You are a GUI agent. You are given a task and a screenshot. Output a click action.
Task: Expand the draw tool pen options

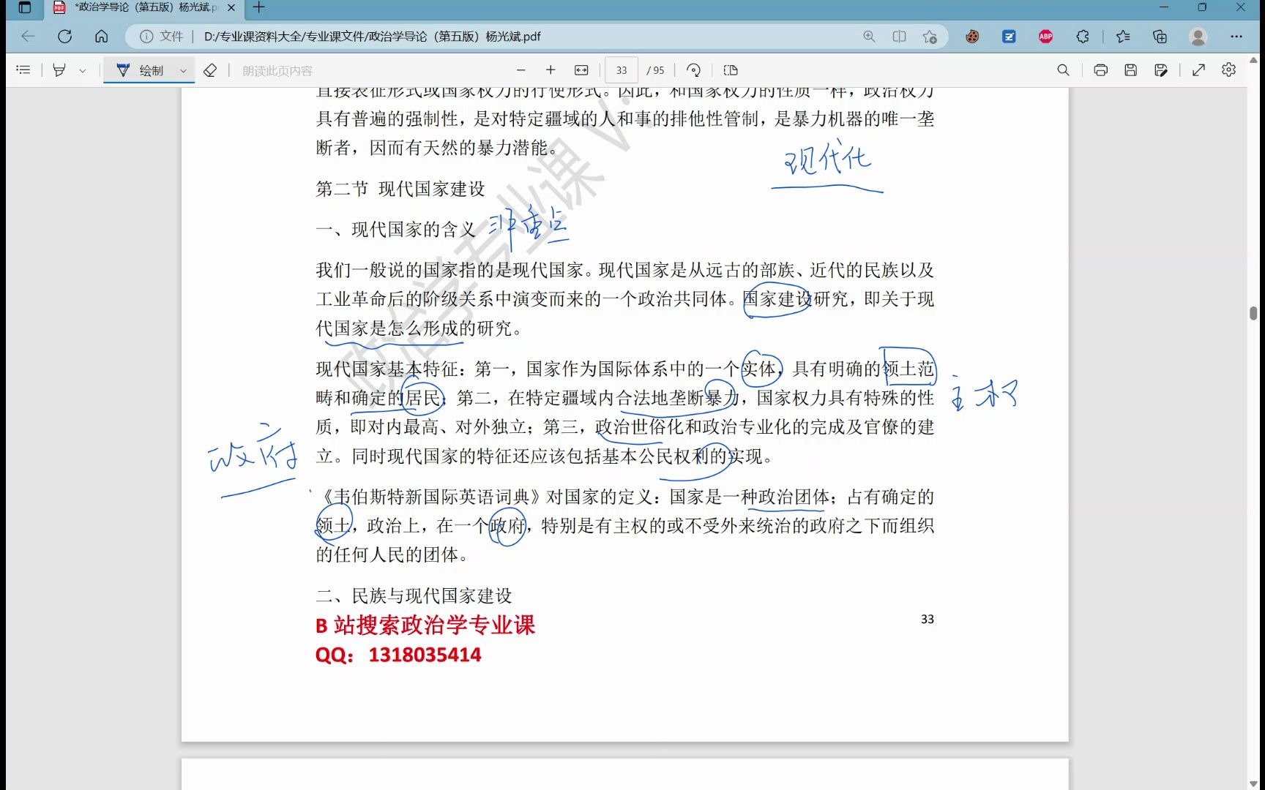[x=183, y=71]
